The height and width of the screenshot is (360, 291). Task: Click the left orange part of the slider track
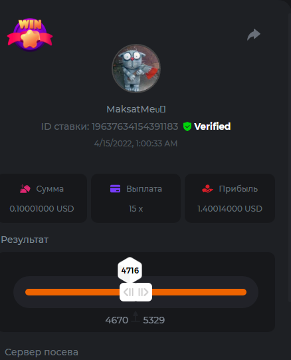72,292
